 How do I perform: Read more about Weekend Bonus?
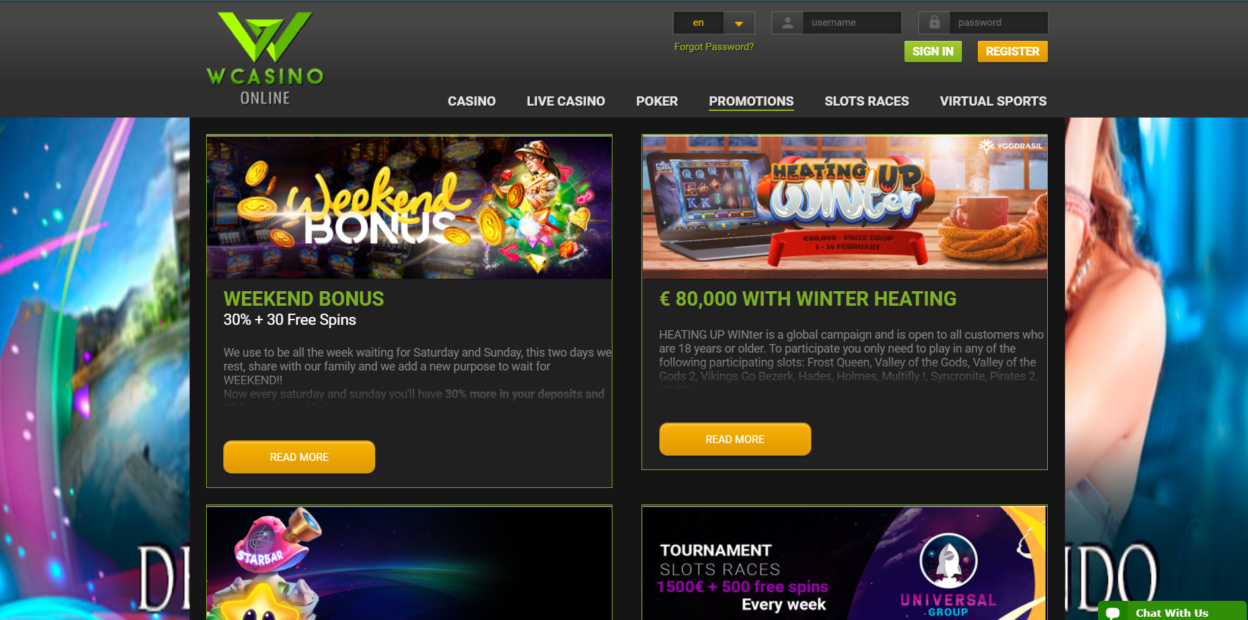pyautogui.click(x=299, y=457)
